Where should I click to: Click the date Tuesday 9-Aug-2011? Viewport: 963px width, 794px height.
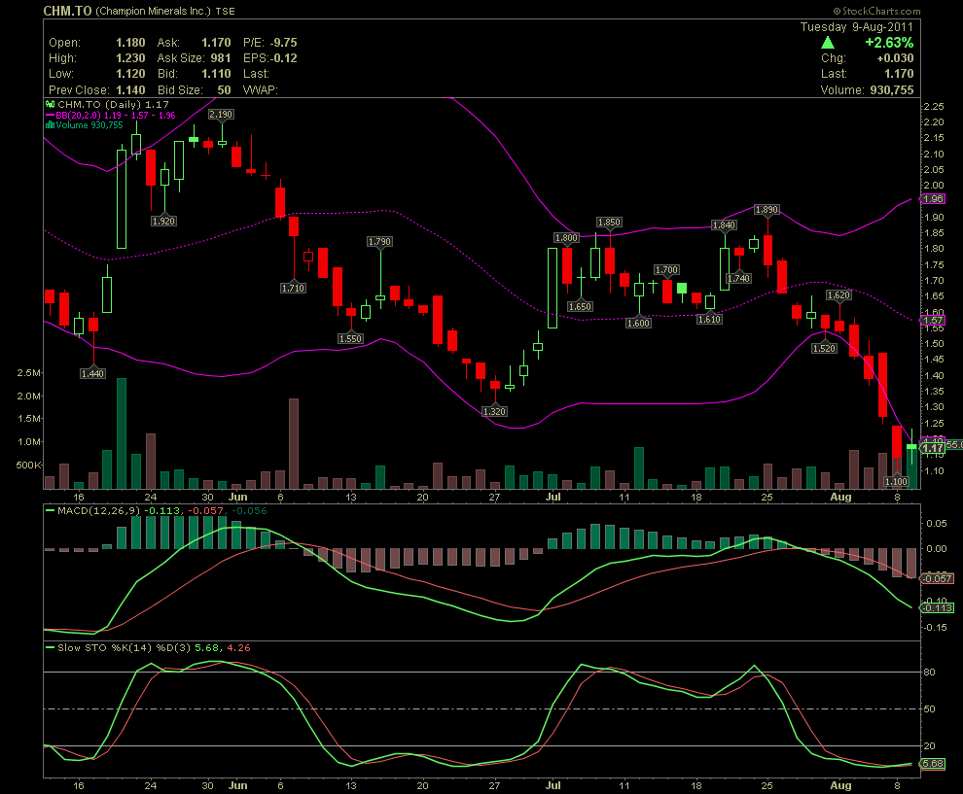click(x=857, y=27)
